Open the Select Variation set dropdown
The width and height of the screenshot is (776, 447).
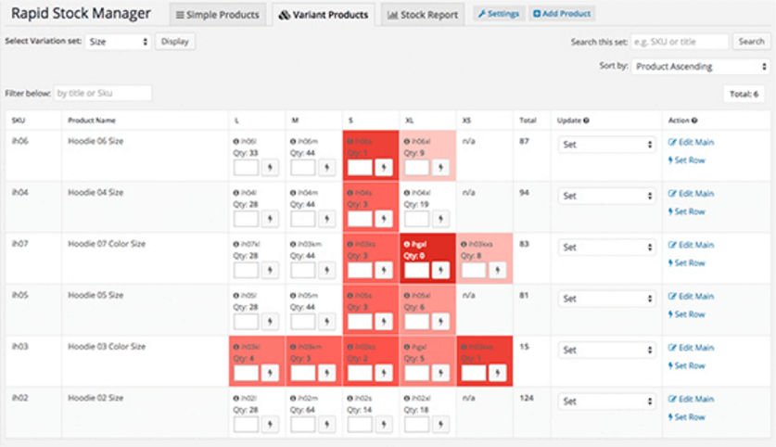(x=117, y=42)
